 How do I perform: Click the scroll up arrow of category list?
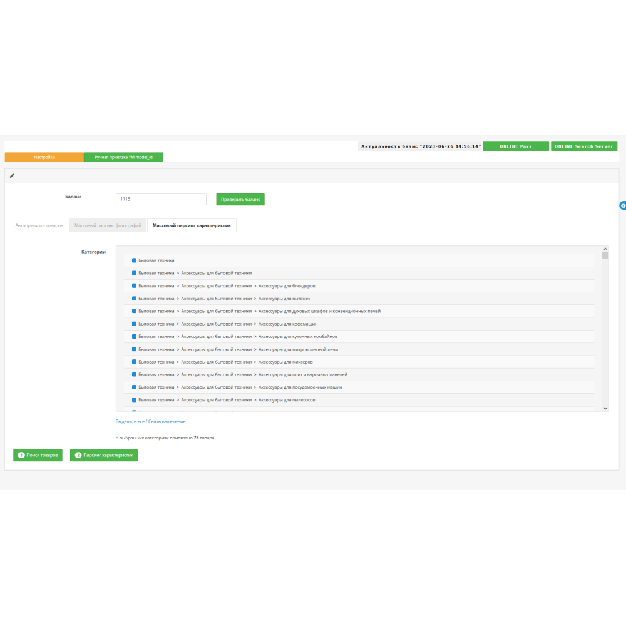[x=605, y=249]
